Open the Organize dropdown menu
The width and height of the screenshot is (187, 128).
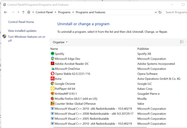(60, 42)
